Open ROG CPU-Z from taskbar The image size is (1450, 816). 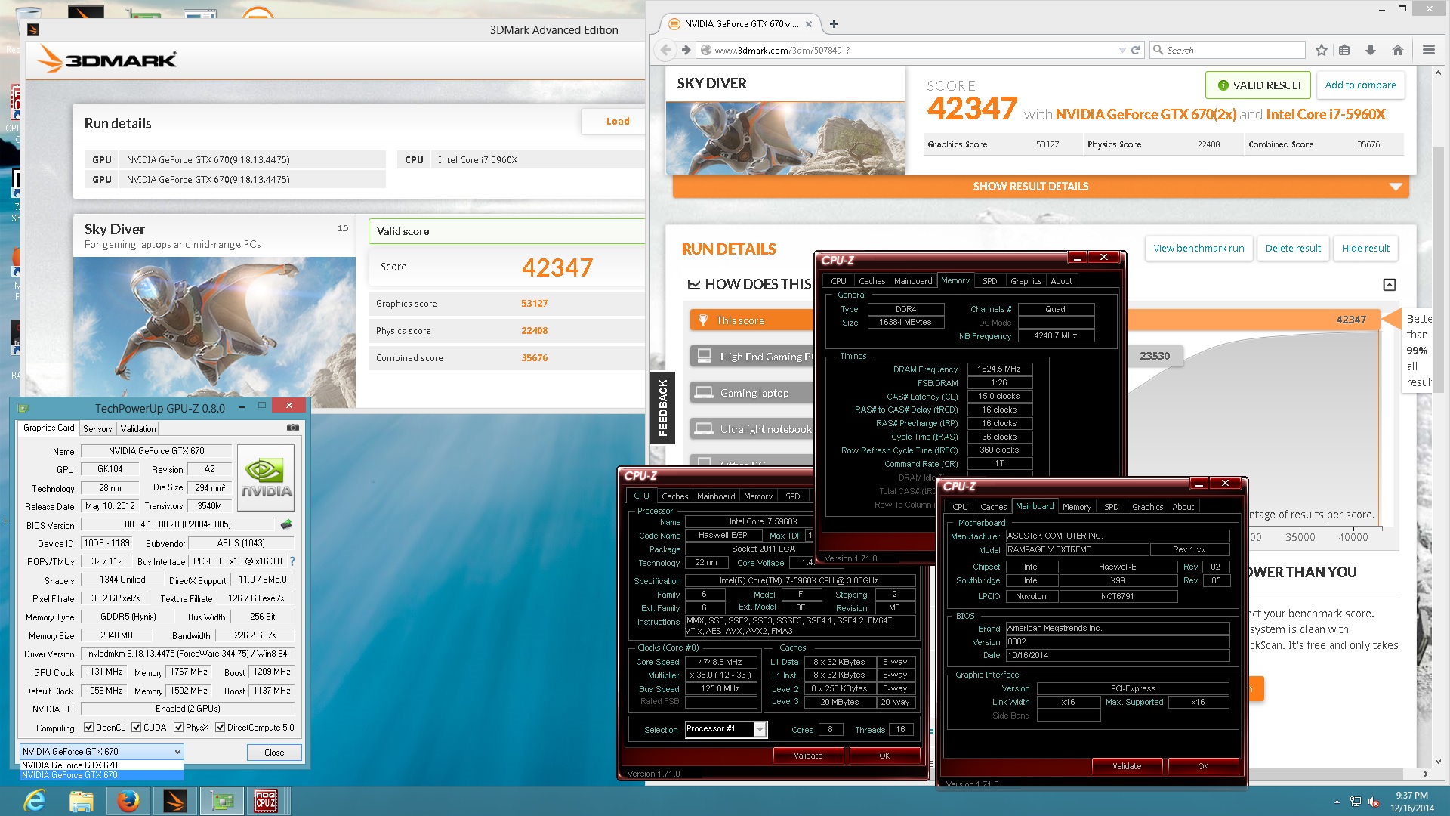click(x=266, y=800)
